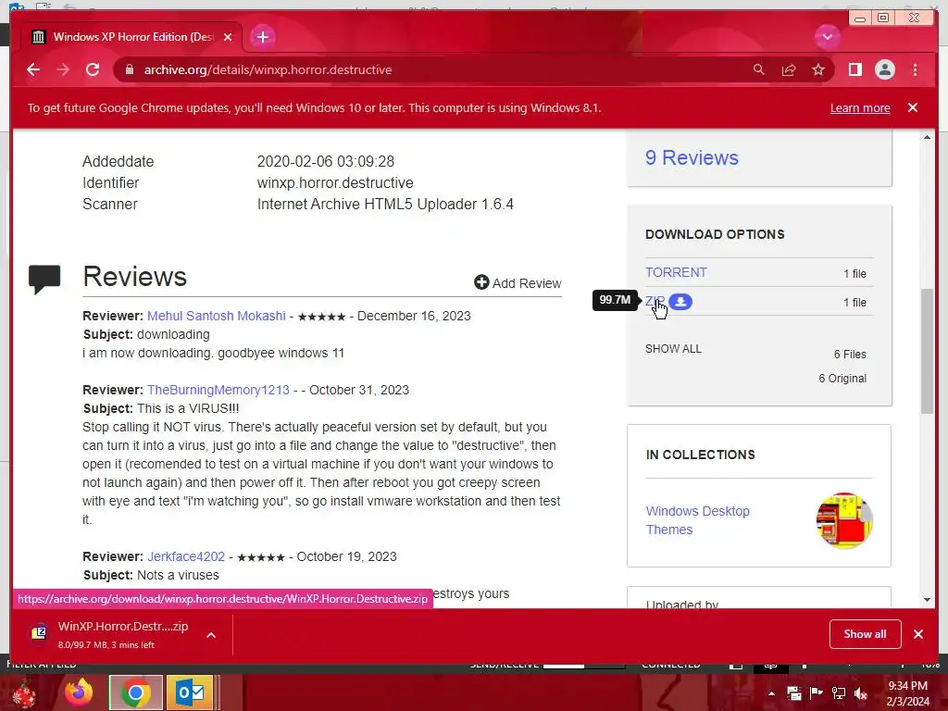The height and width of the screenshot is (711, 948).
Task: Close the Windows XP Horror Edition tab
Action: pos(228,37)
